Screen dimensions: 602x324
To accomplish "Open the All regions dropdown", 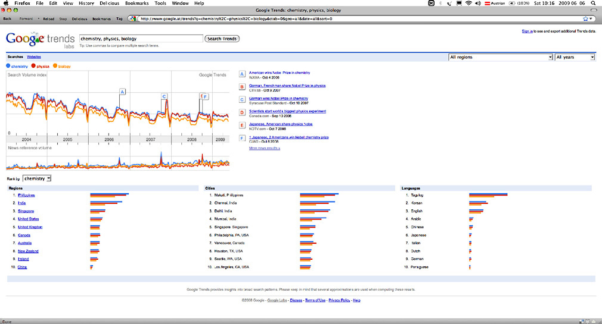I will [500, 57].
